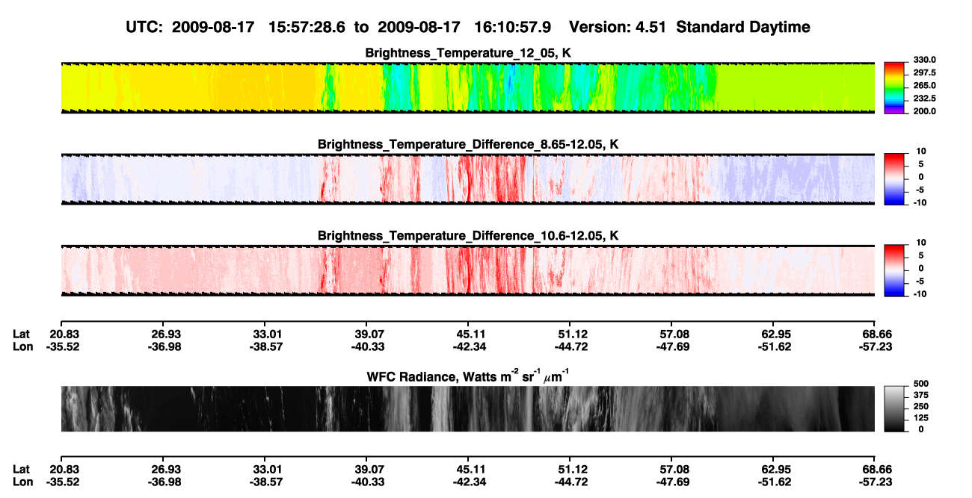
Task: Click latitude 20.83 on axis above WFC panel
Action: coord(64,334)
